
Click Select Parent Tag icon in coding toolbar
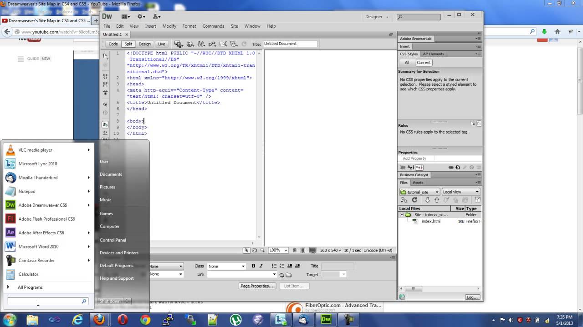tap(105, 104)
